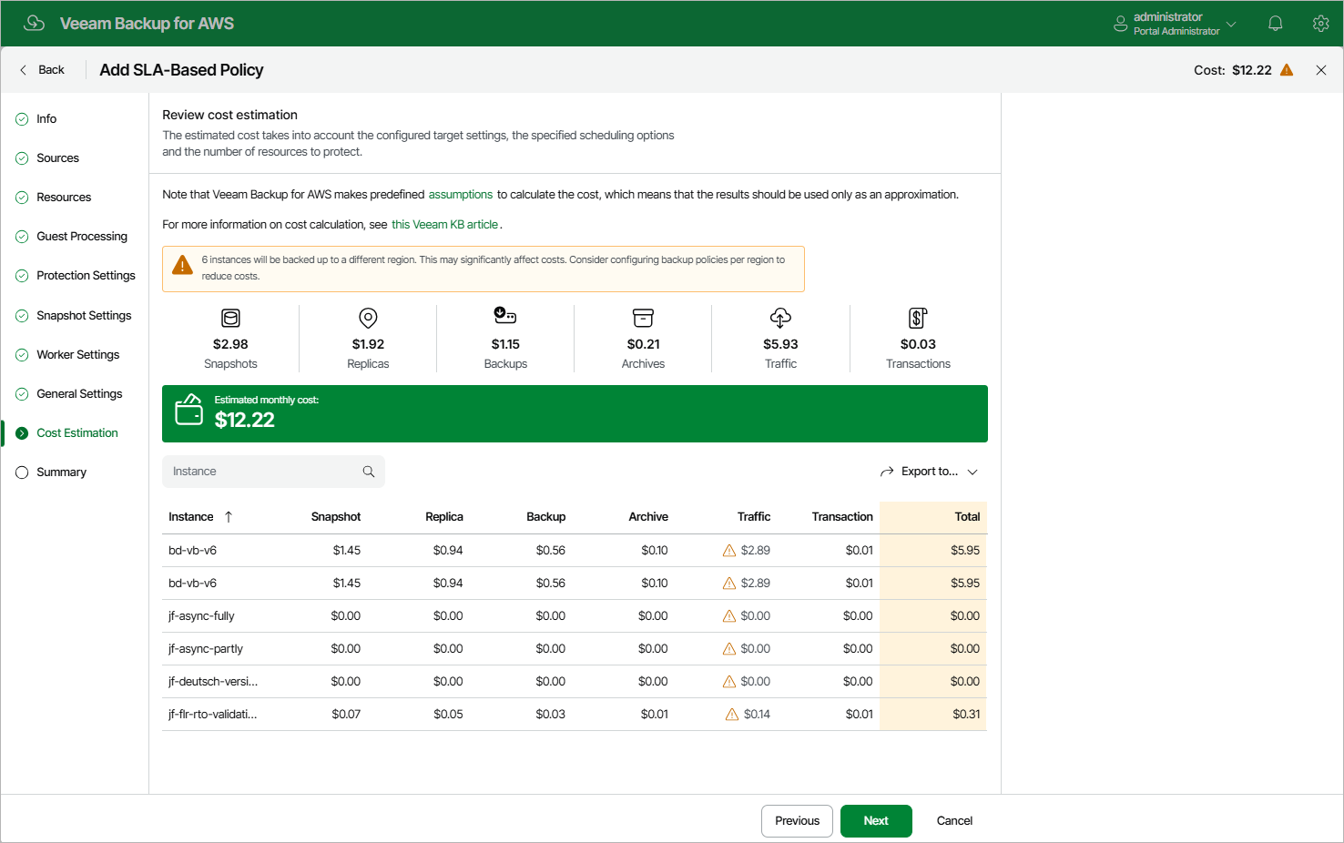Click the cost warning triangle in header

[1287, 70]
